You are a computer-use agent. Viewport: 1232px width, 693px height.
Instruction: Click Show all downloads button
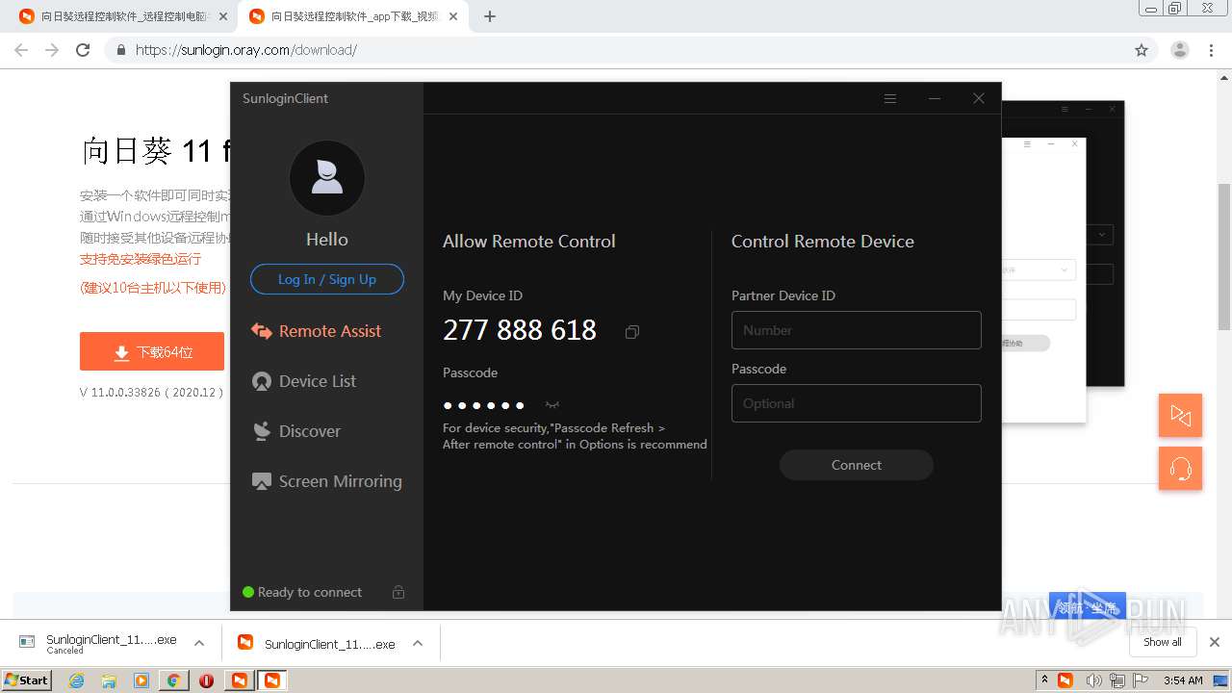click(x=1163, y=642)
